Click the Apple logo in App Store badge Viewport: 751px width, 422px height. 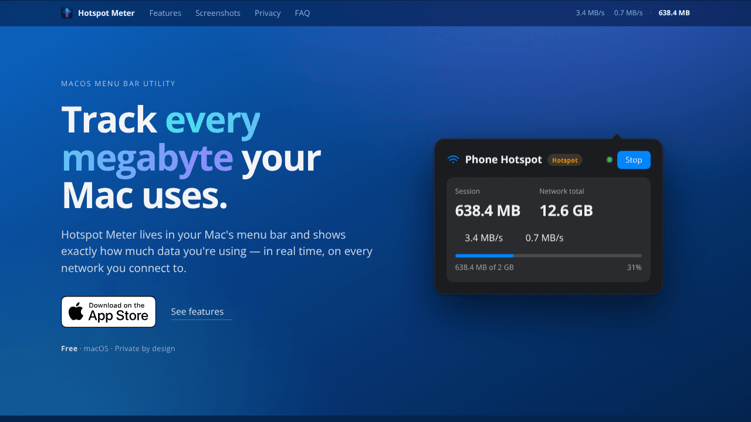[x=76, y=312]
